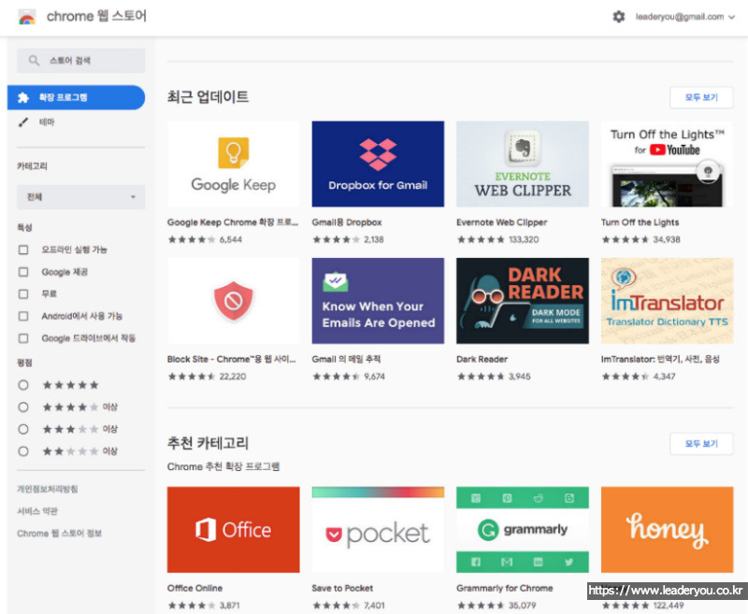748x614 pixels.
Task: Check Android에서 사용 가능 option
Action: [22, 316]
